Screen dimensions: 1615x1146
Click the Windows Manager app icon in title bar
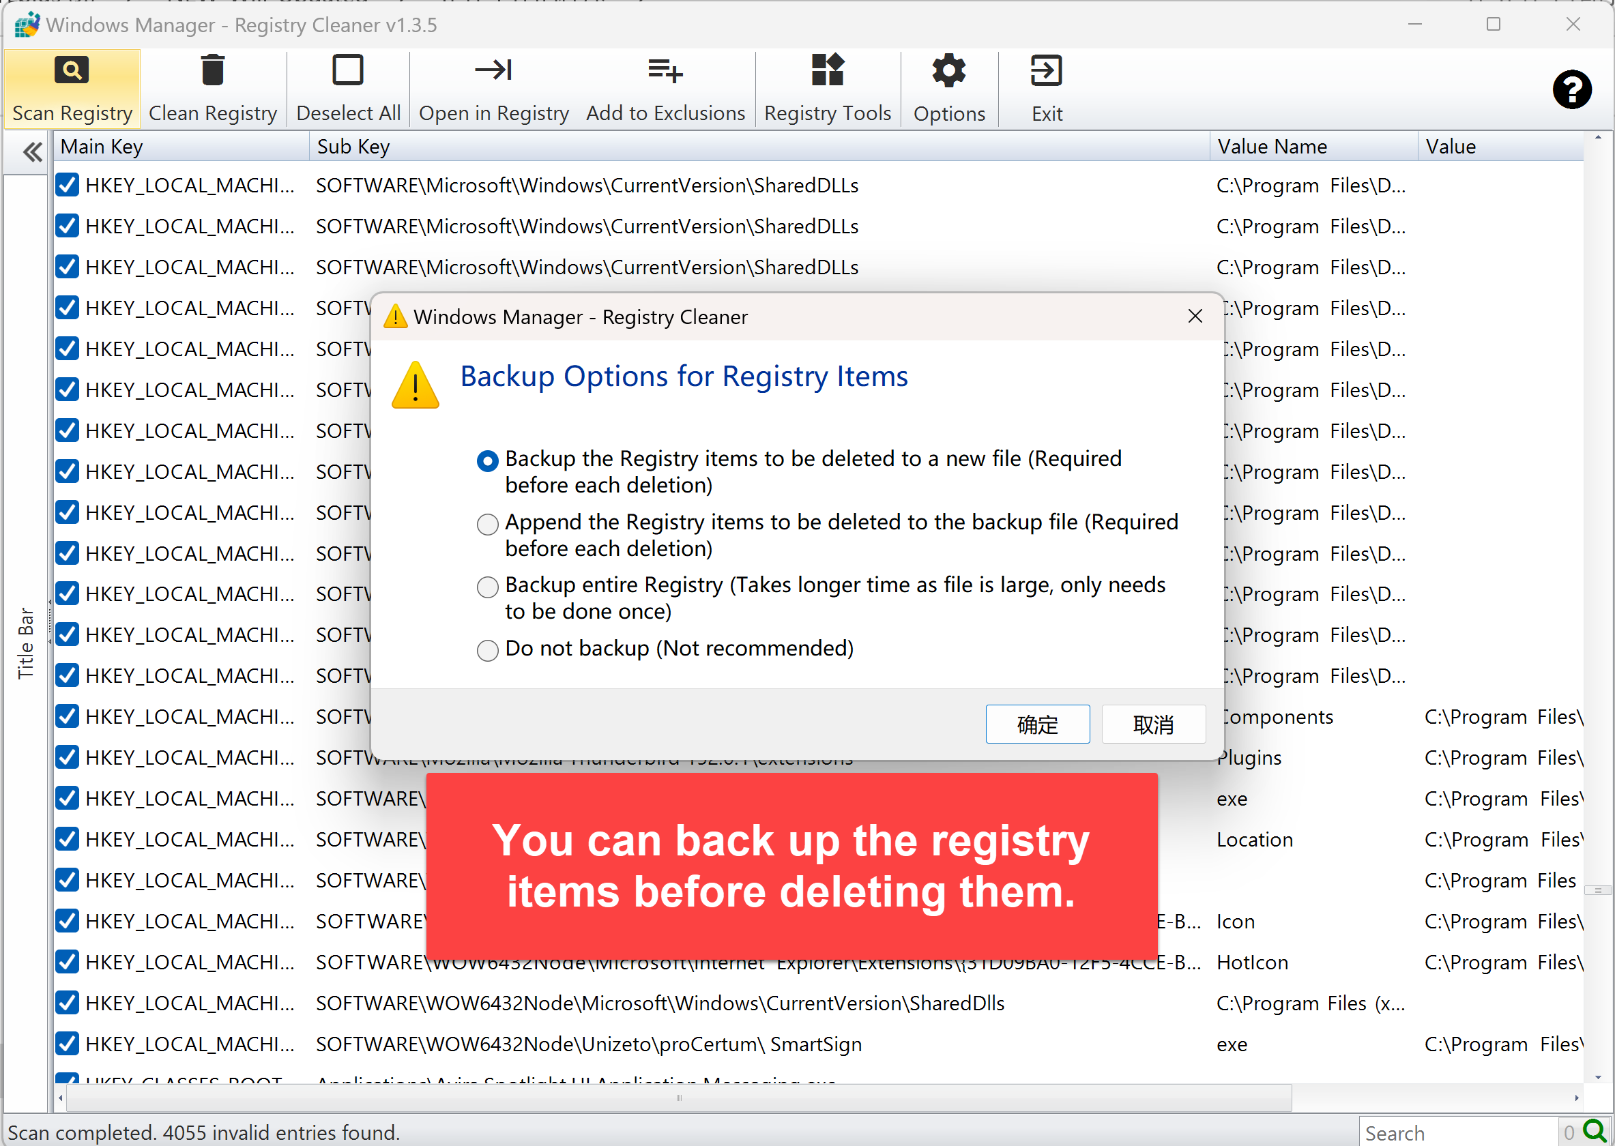coord(27,25)
